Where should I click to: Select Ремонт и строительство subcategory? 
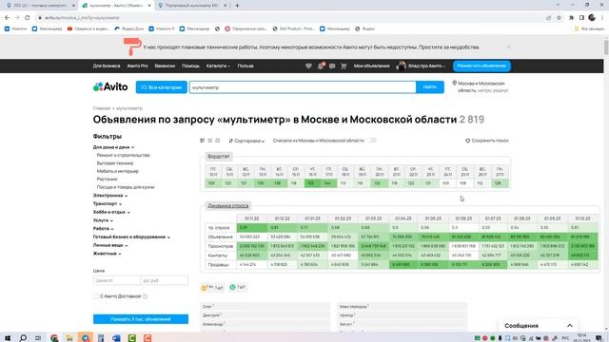click(123, 155)
